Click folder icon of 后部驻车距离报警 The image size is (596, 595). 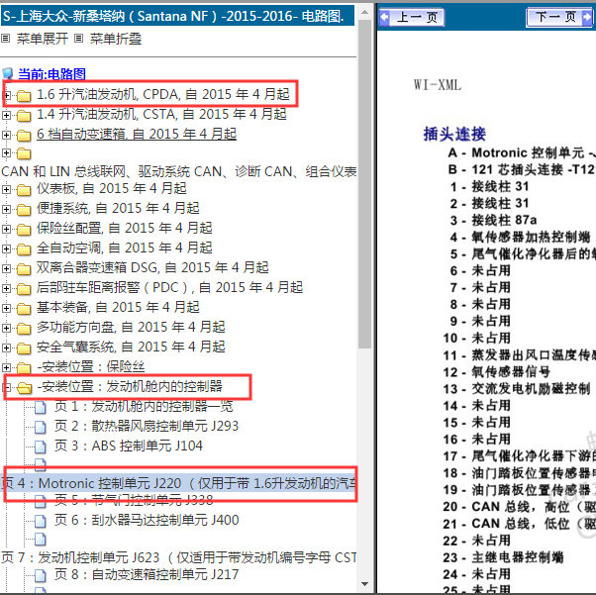point(24,289)
